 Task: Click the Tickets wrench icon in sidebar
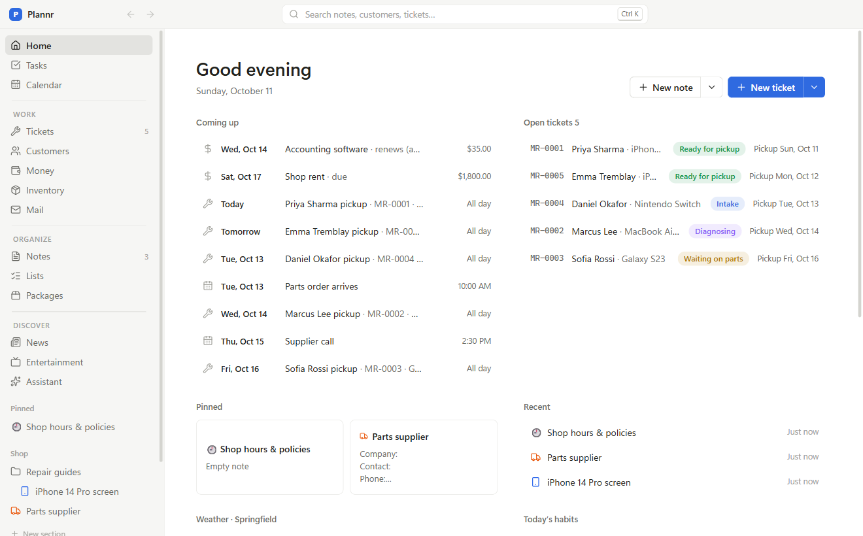click(16, 131)
